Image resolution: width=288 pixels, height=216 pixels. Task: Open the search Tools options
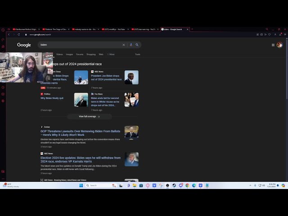click(138, 54)
